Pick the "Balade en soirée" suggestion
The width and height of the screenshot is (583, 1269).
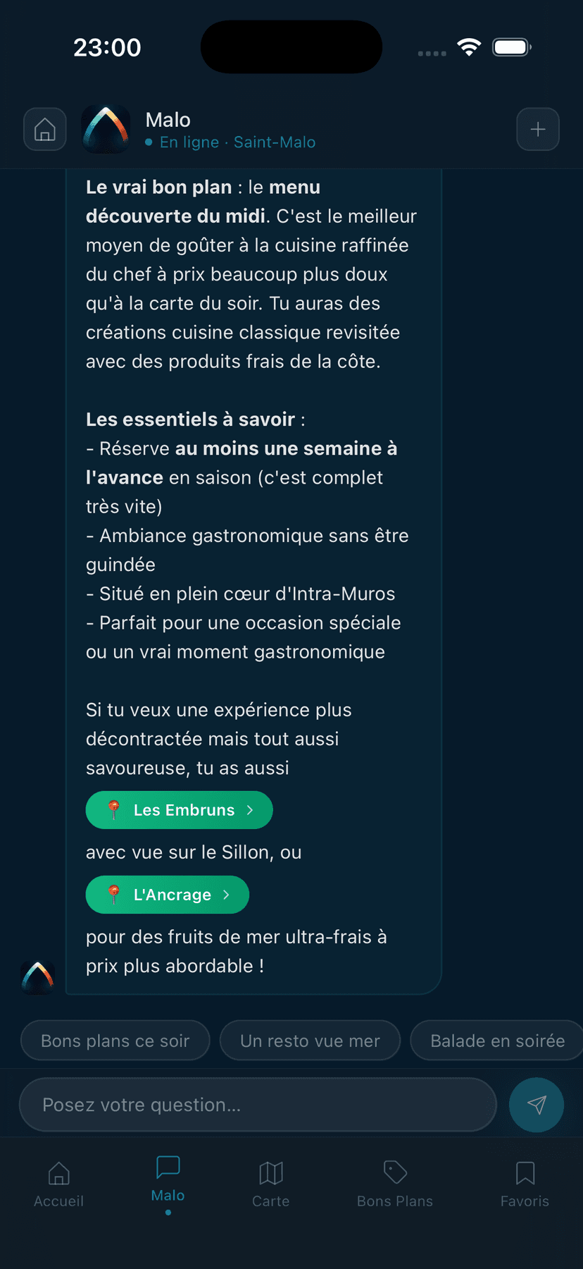497,1041
